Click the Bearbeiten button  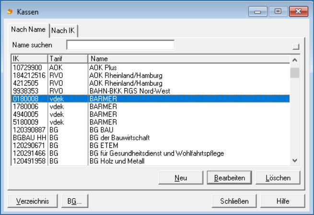click(230, 178)
